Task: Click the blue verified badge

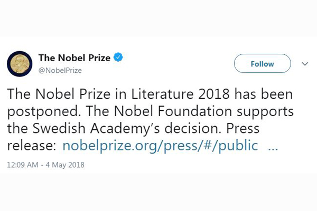Action: click(118, 57)
